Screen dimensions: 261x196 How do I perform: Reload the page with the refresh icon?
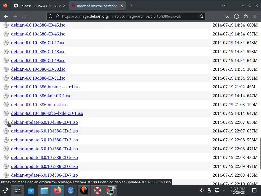(24, 17)
